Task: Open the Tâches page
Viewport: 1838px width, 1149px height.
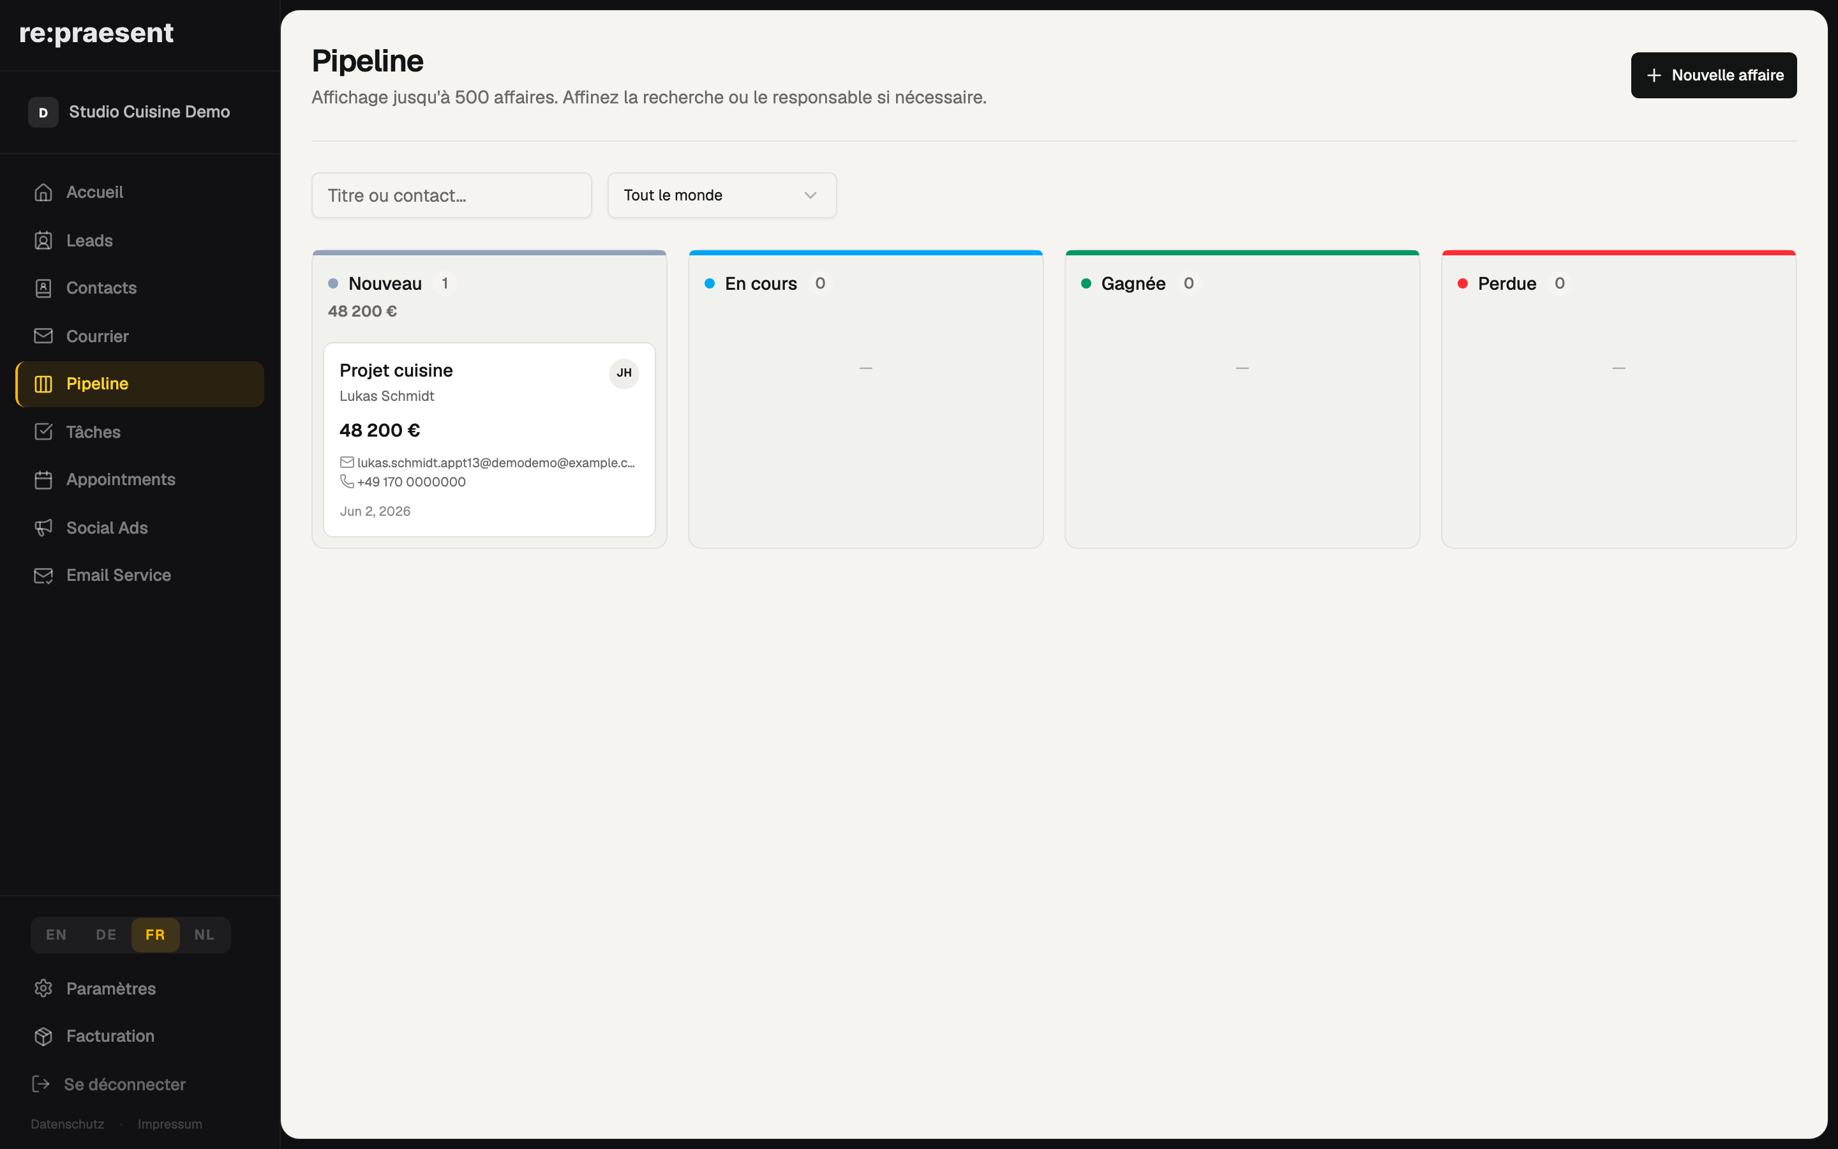Action: point(140,432)
